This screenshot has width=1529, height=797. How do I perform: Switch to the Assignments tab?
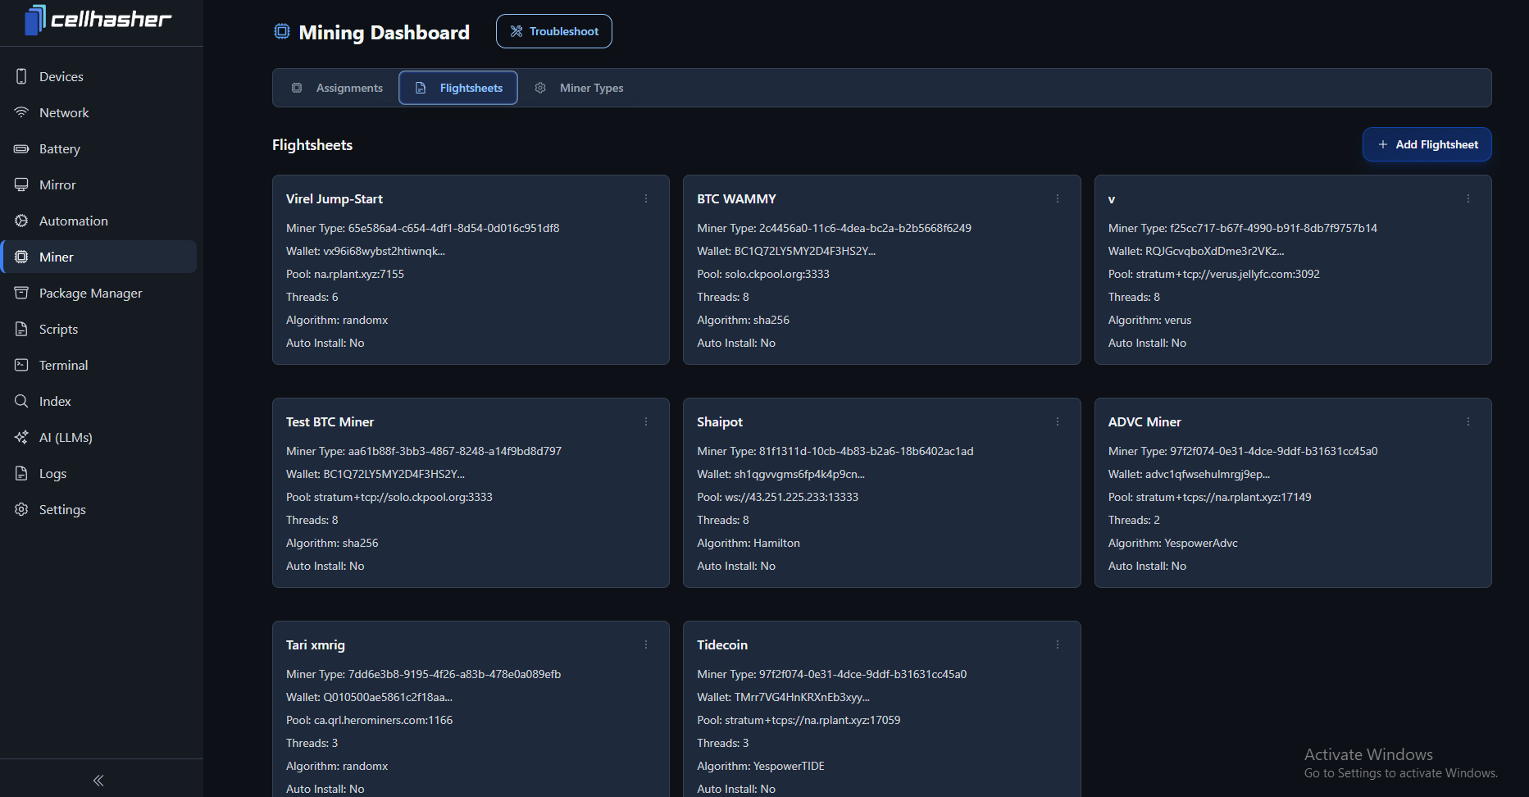click(337, 88)
